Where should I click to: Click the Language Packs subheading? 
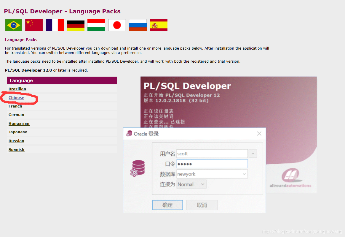(21, 40)
